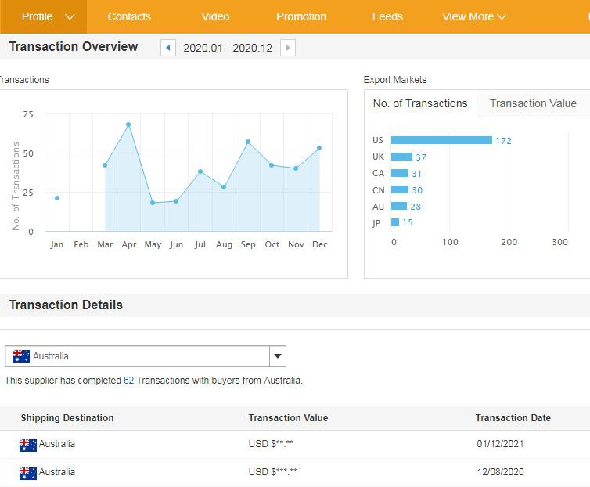Click Australia flag in first transaction row
Viewport: 590px width, 487px height.
coord(28,445)
